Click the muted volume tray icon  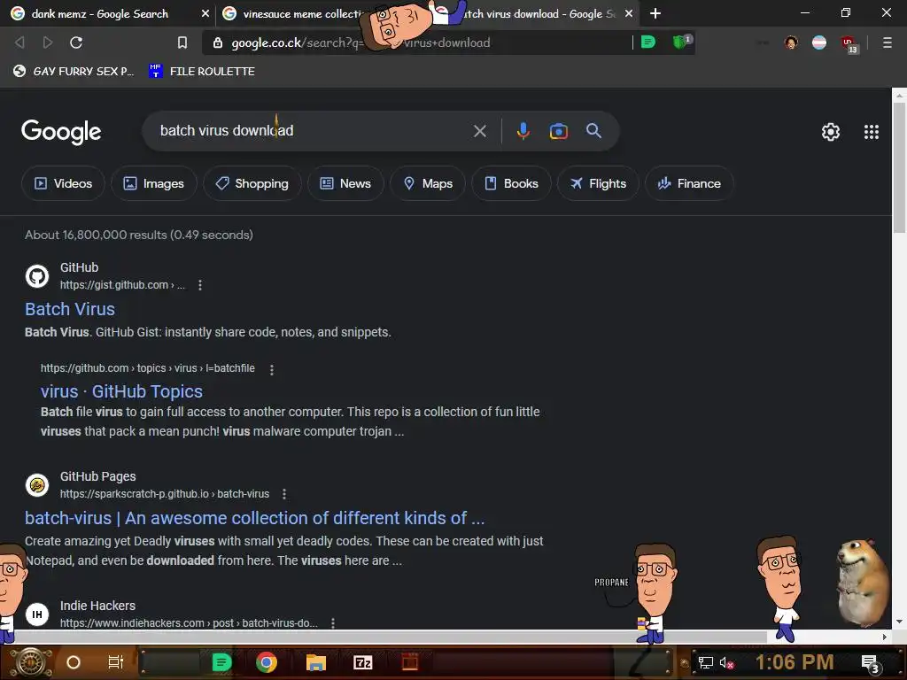tap(726, 662)
